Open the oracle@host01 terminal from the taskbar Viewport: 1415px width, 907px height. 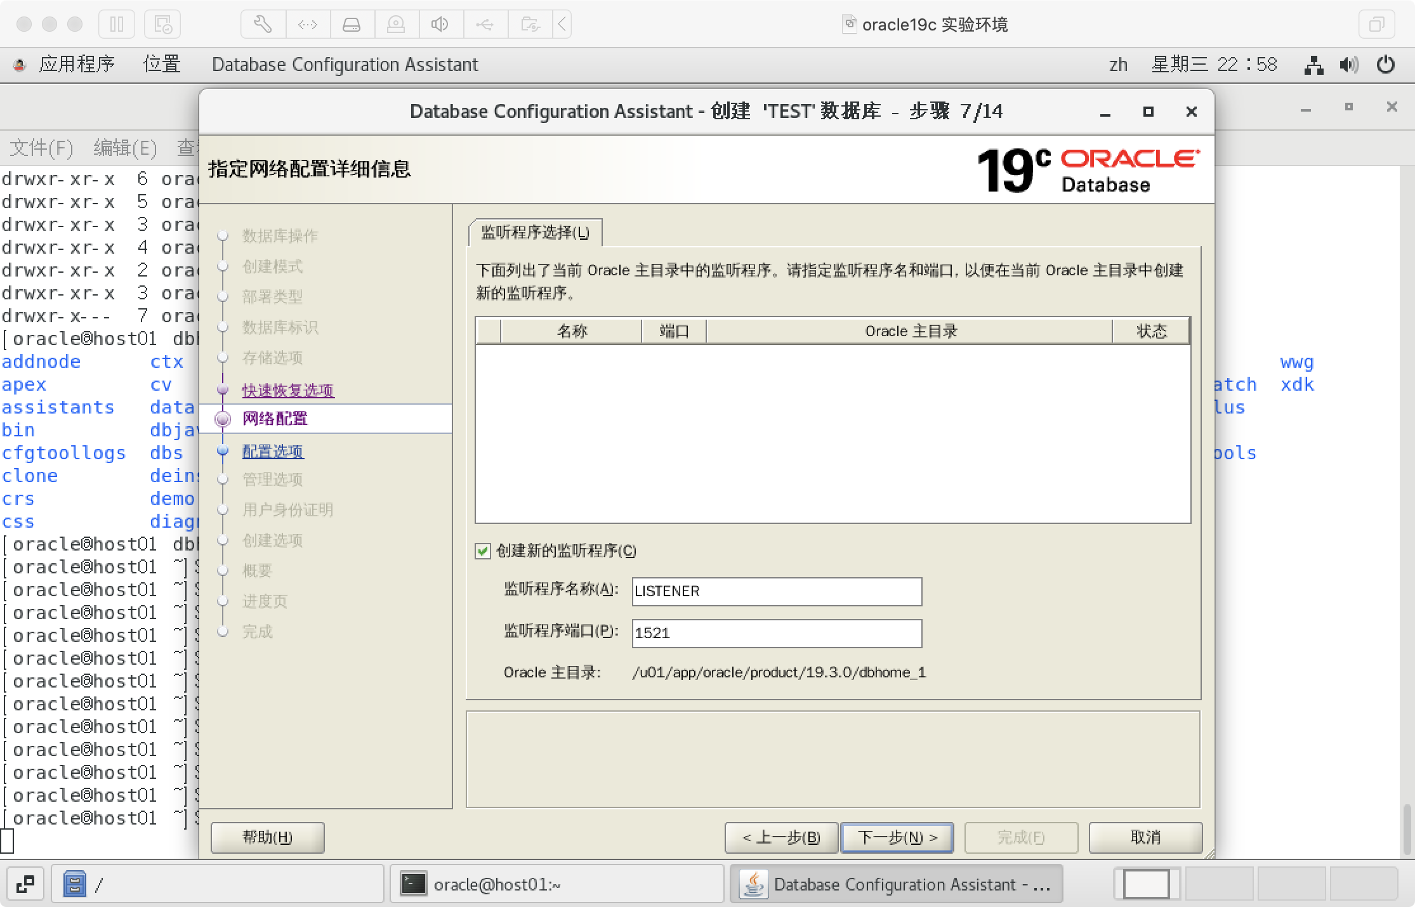click(556, 884)
